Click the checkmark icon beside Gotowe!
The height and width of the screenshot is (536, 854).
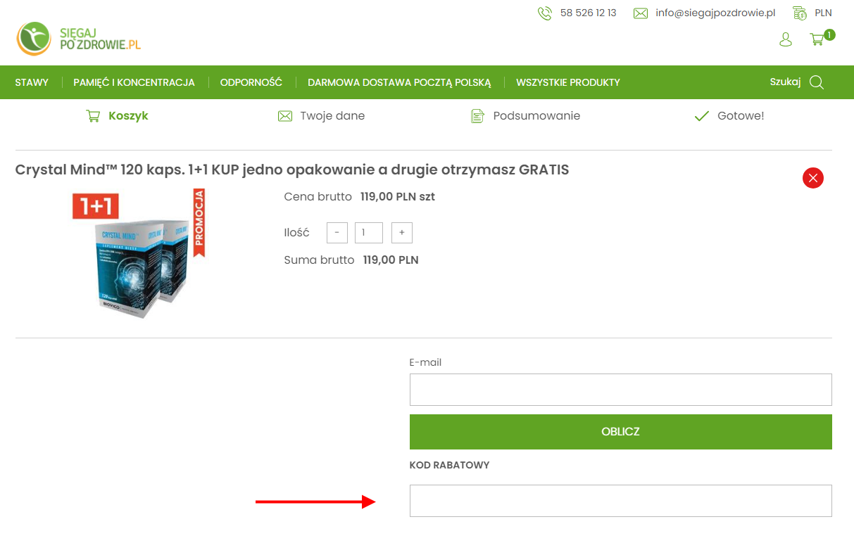pyautogui.click(x=701, y=116)
